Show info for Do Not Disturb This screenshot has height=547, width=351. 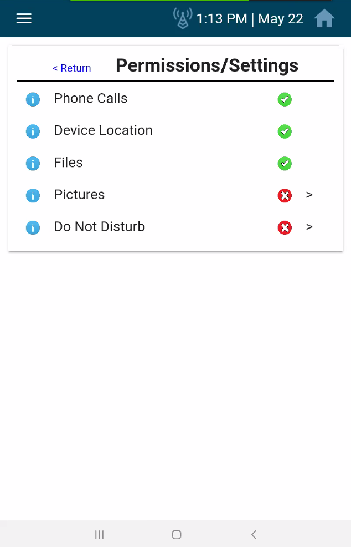[33, 228]
